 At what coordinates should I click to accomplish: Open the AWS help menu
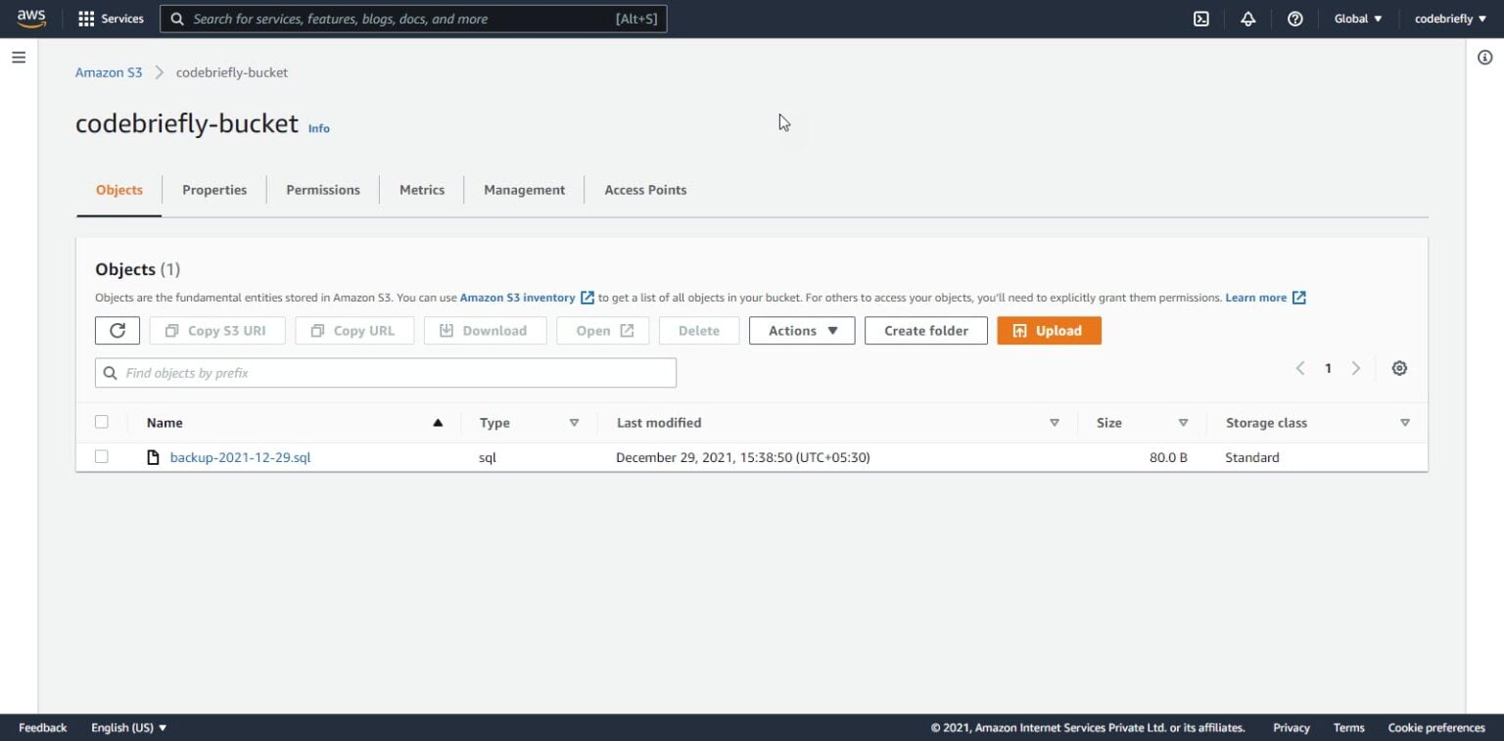(x=1294, y=18)
